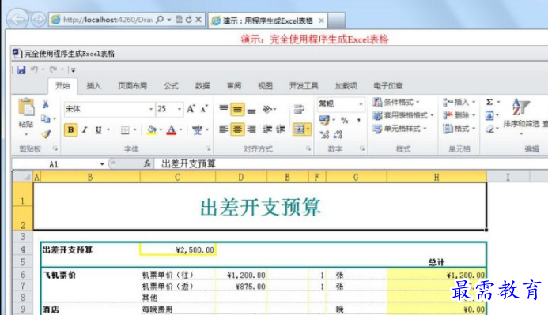The image size is (548, 315).
Task: Toggle Italic formatting
Action: click(x=85, y=129)
